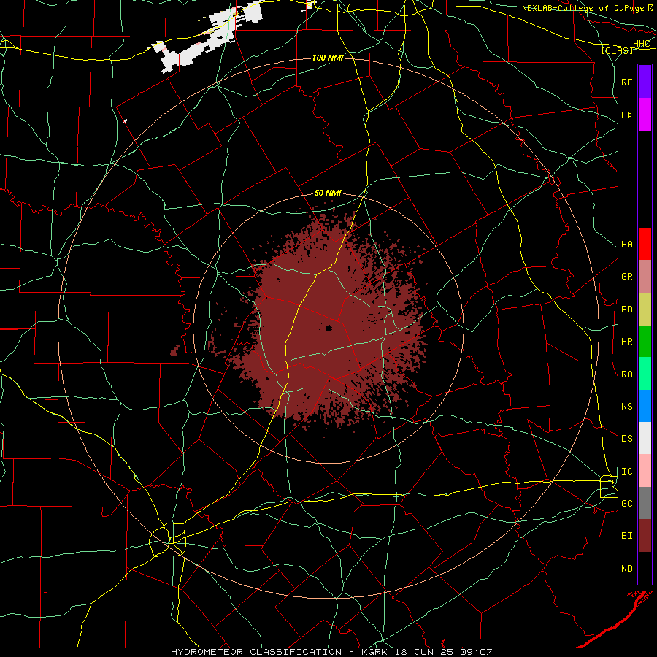Click the GC gray legend swatch
657x657 pixels.
point(645,503)
